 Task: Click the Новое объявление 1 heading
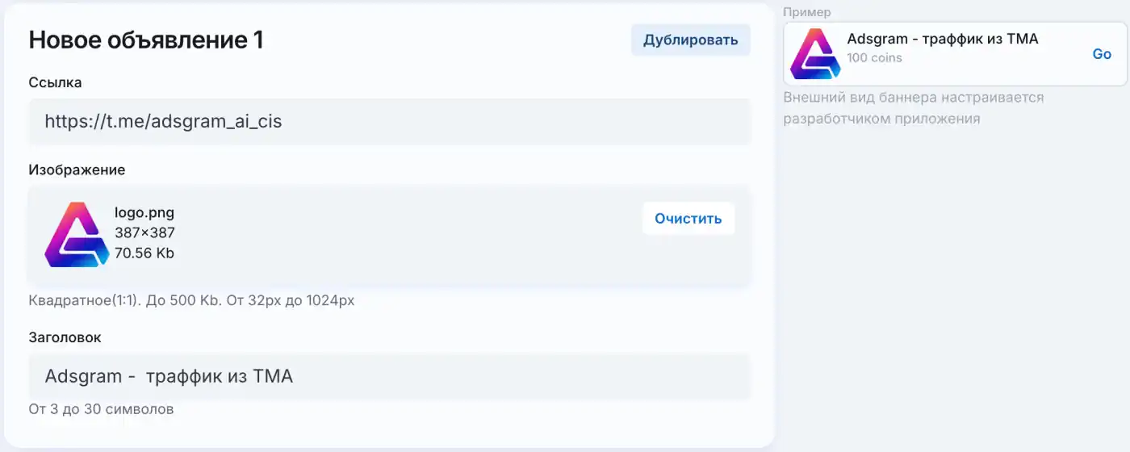pos(146,40)
